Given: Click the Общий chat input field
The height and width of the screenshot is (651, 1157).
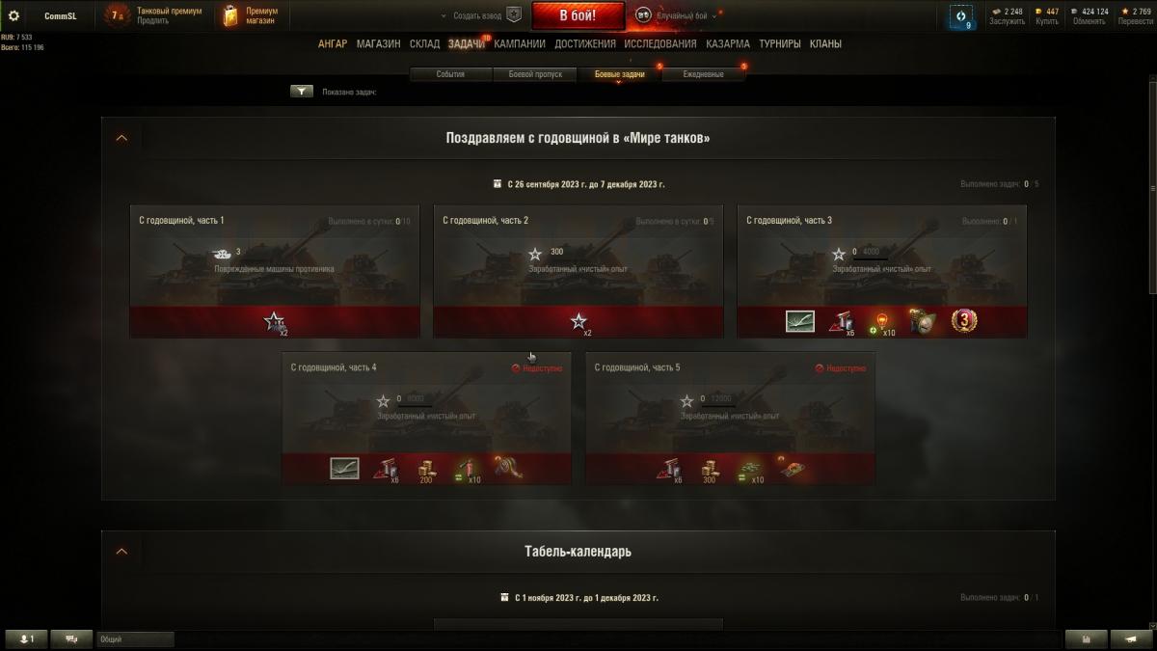Looking at the screenshot, I should click(135, 638).
